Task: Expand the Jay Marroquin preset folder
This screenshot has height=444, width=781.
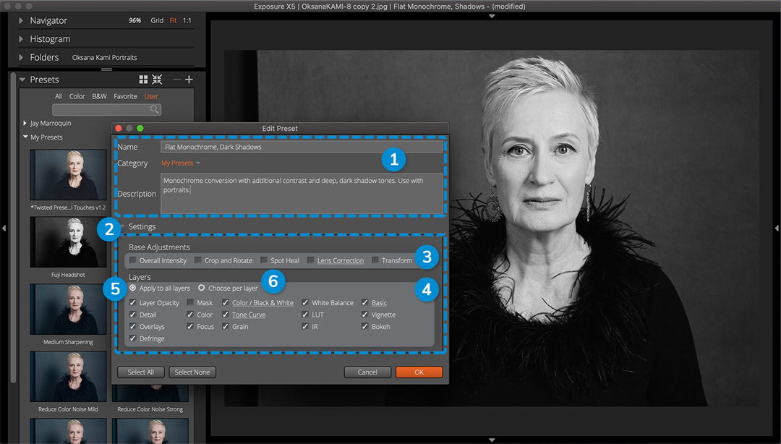Action: tap(25, 124)
